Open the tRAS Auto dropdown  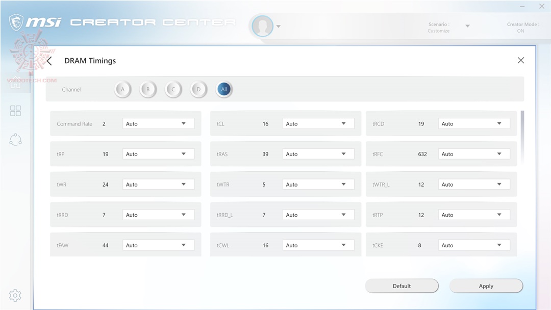pos(318,154)
